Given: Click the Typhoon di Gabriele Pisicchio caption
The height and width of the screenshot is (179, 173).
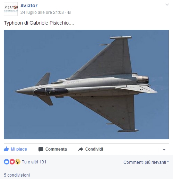Looking at the screenshot, I should (x=39, y=23).
